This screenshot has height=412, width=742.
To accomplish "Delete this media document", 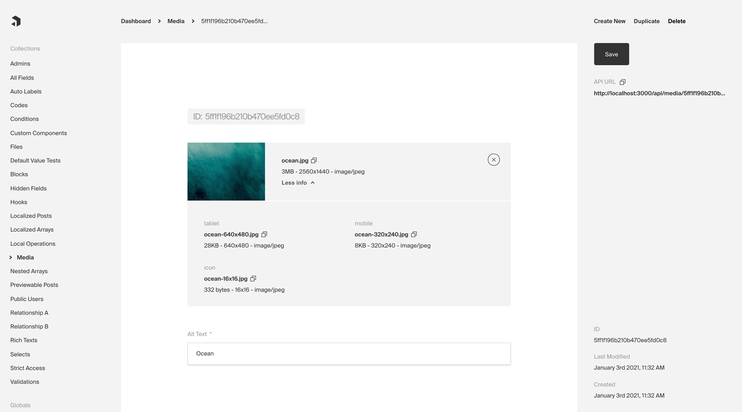I will [x=677, y=21].
